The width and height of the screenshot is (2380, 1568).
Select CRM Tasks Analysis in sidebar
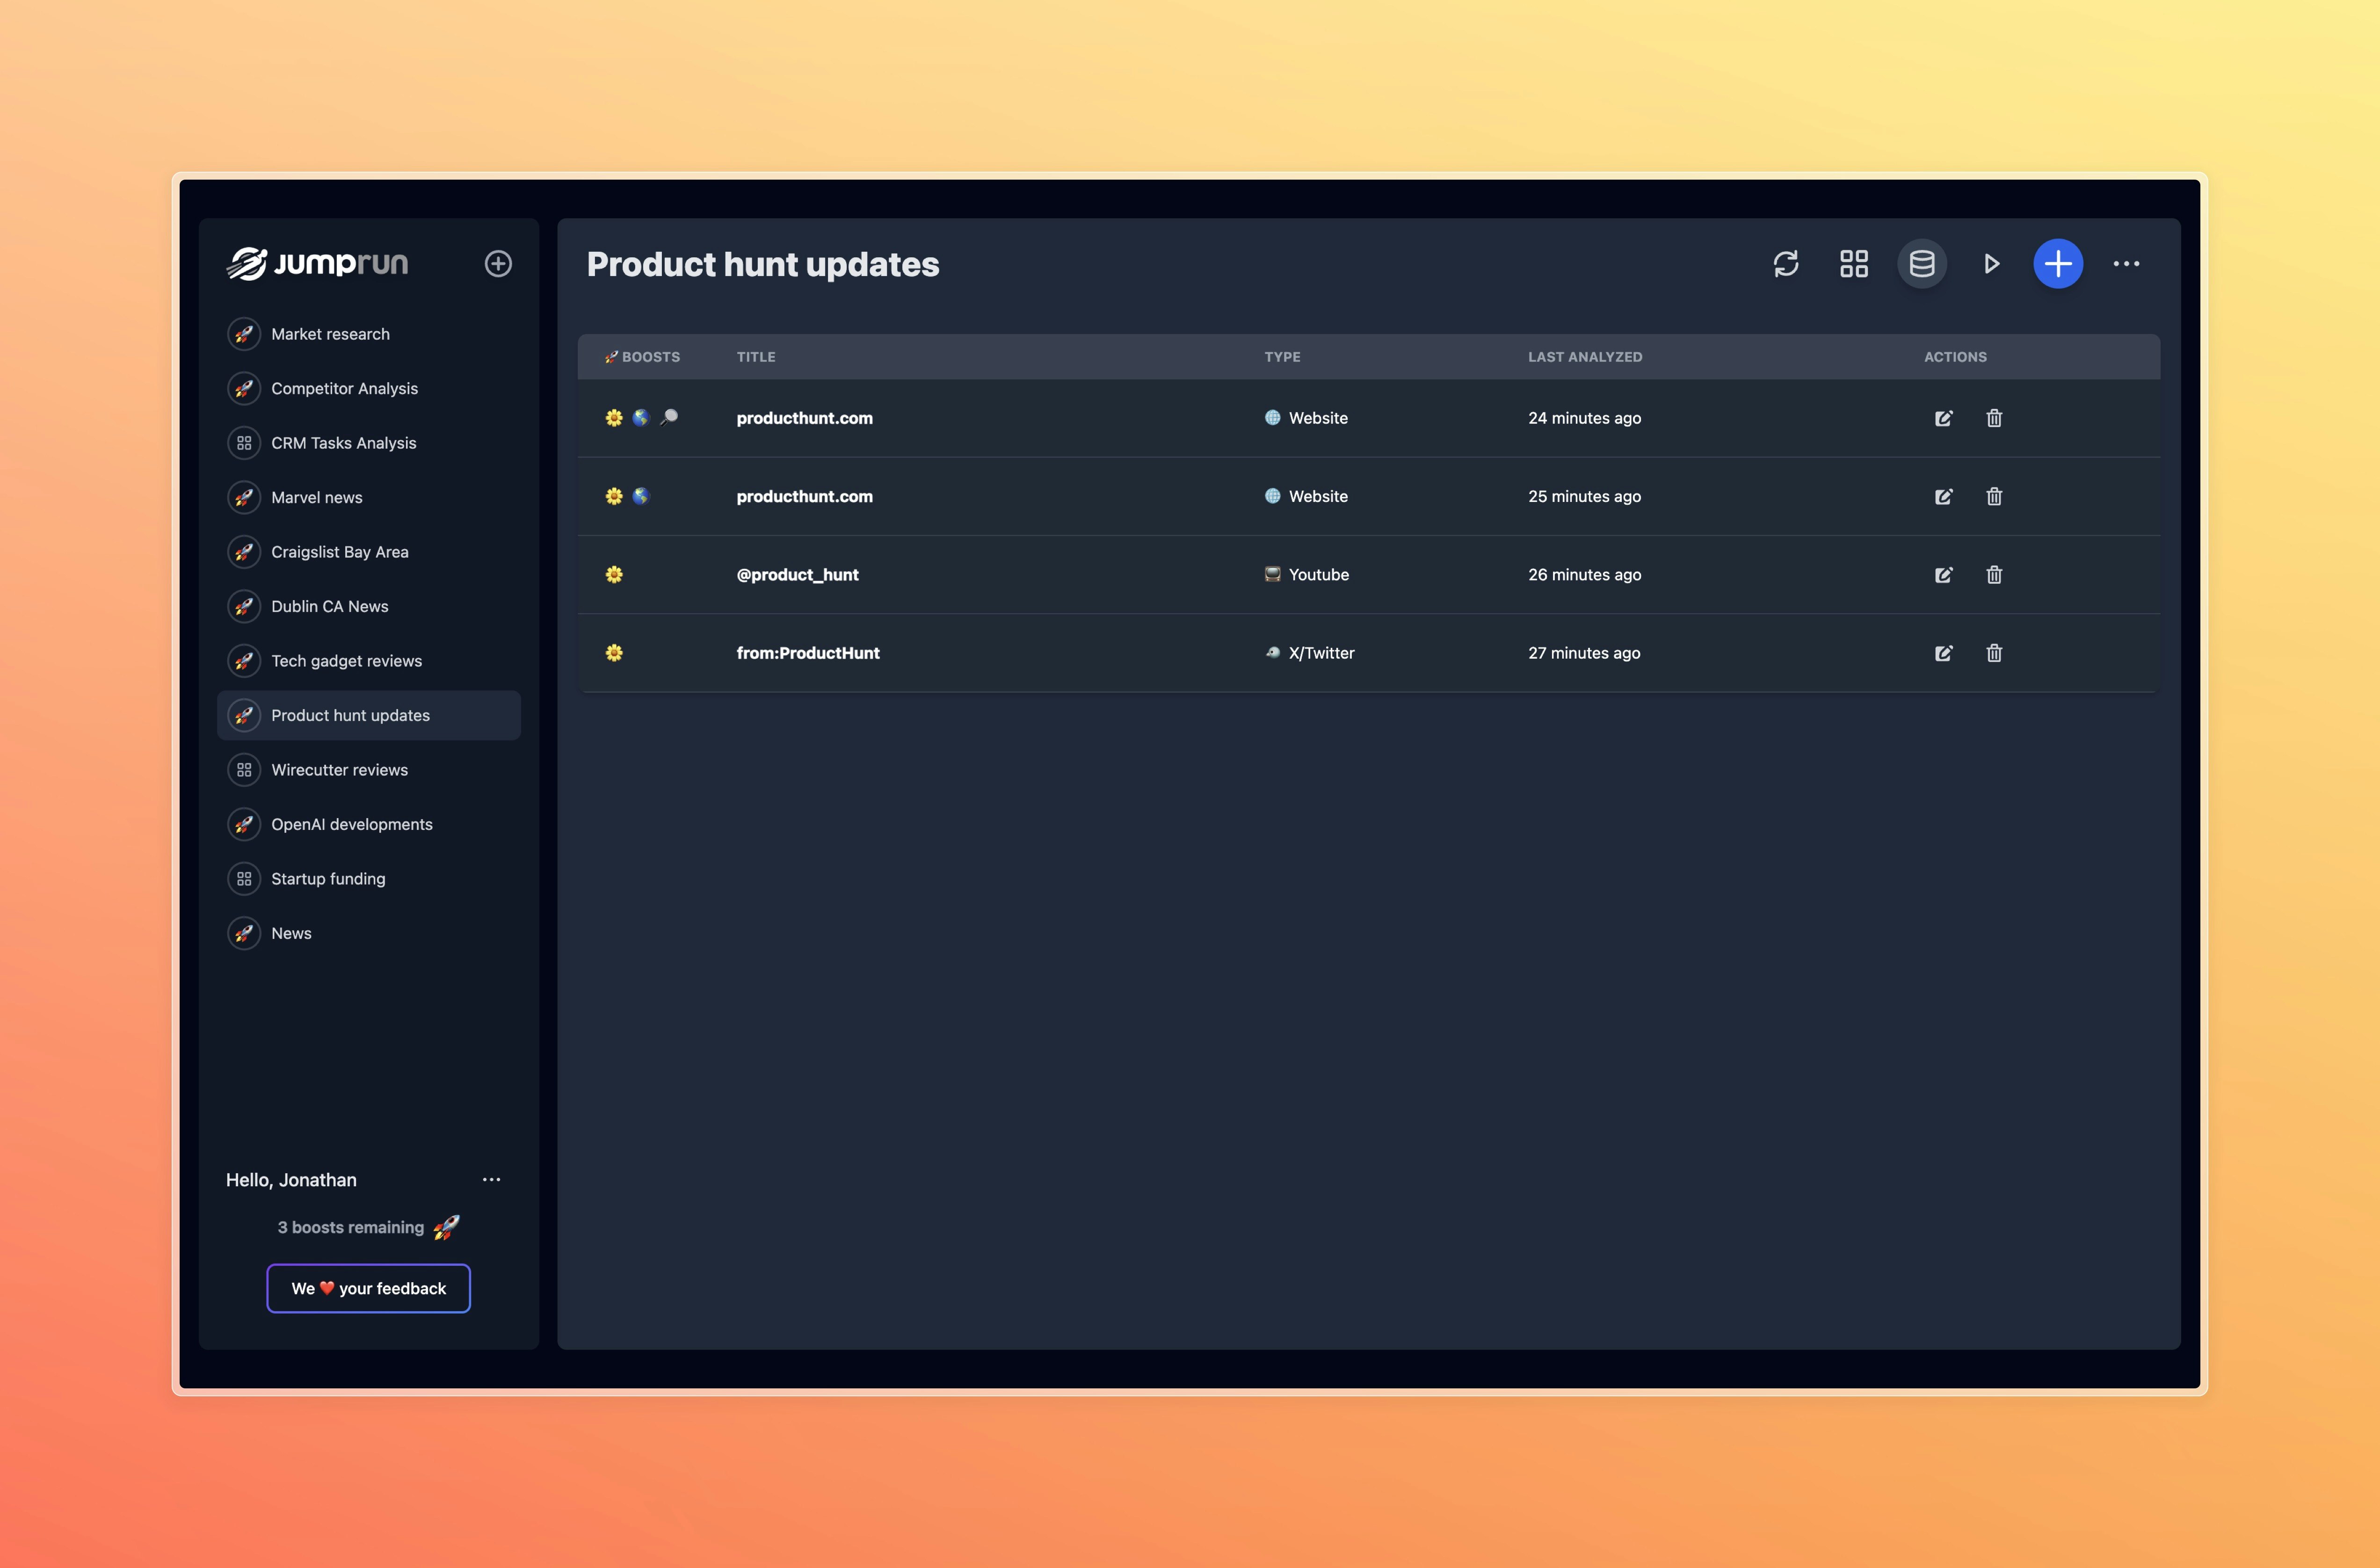coord(343,443)
